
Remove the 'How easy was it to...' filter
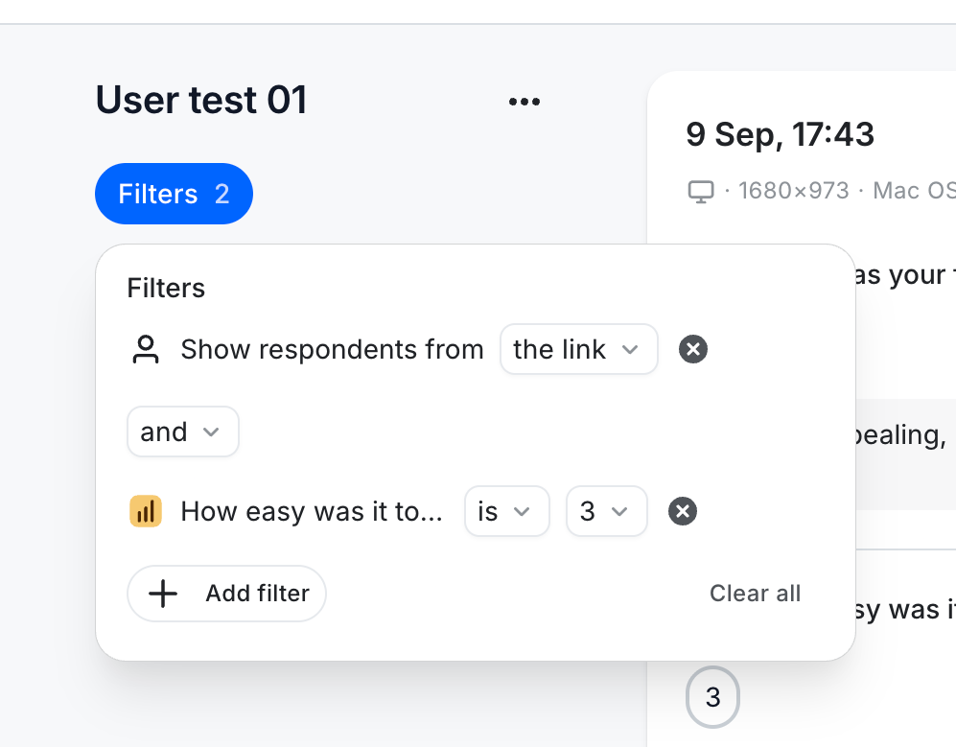click(x=683, y=511)
